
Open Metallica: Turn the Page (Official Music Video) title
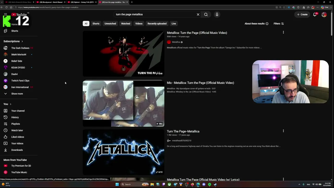pyautogui.click(x=197, y=33)
